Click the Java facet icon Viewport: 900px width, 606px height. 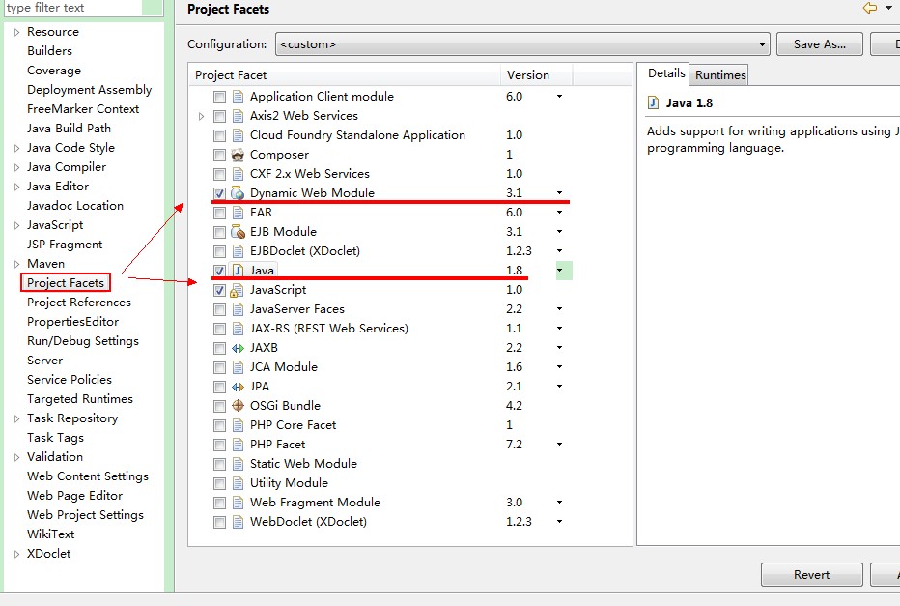[238, 271]
